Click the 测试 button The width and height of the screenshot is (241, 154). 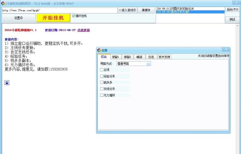point(232,19)
